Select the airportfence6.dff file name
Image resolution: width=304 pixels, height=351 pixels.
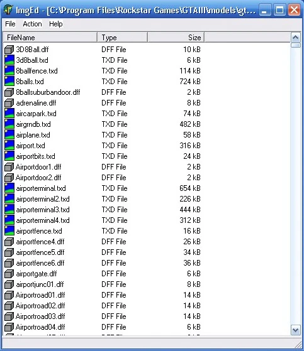click(x=40, y=263)
